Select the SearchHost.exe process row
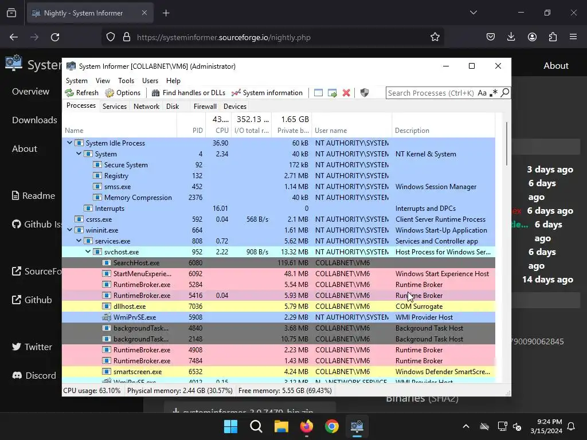587x440 pixels. (279, 262)
